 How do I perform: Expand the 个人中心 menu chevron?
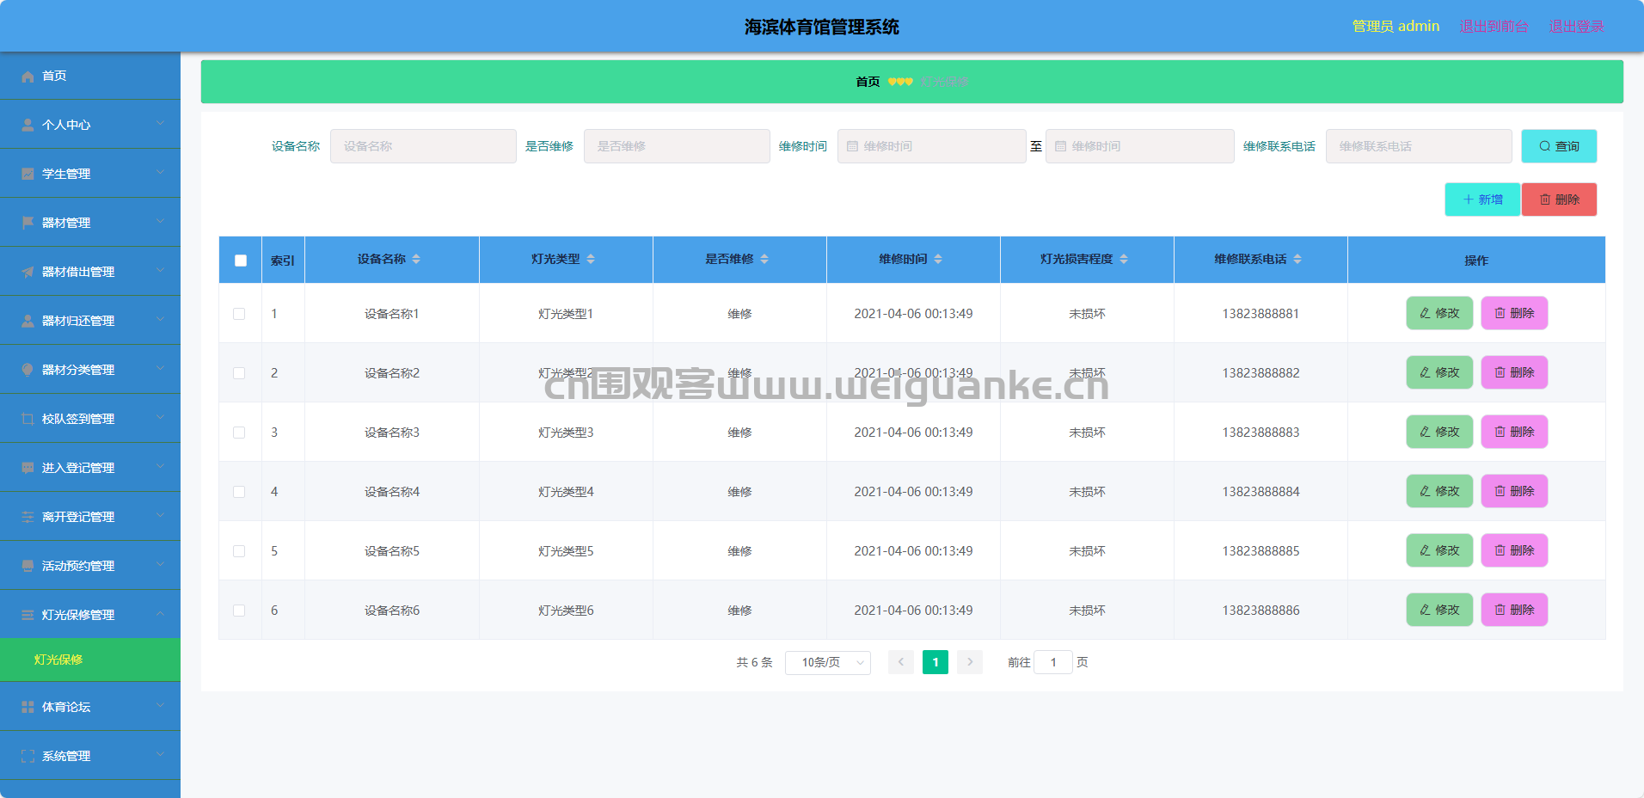[160, 124]
